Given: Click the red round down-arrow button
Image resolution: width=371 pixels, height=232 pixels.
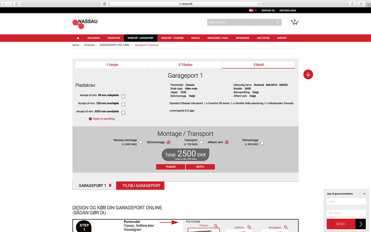Looking at the screenshot, I should (308, 74).
